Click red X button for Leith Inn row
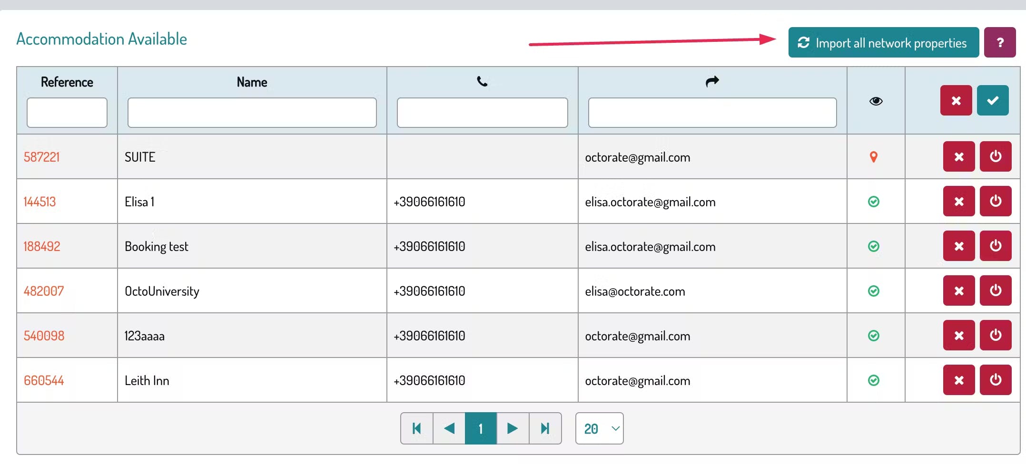Screen dimensions: 1026x464 tap(959, 380)
